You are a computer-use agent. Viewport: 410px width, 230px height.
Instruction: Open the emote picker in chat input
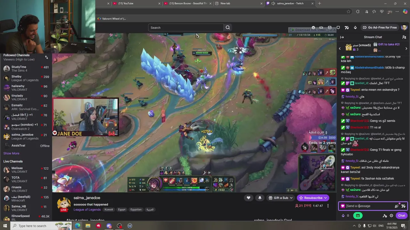[x=397, y=206]
